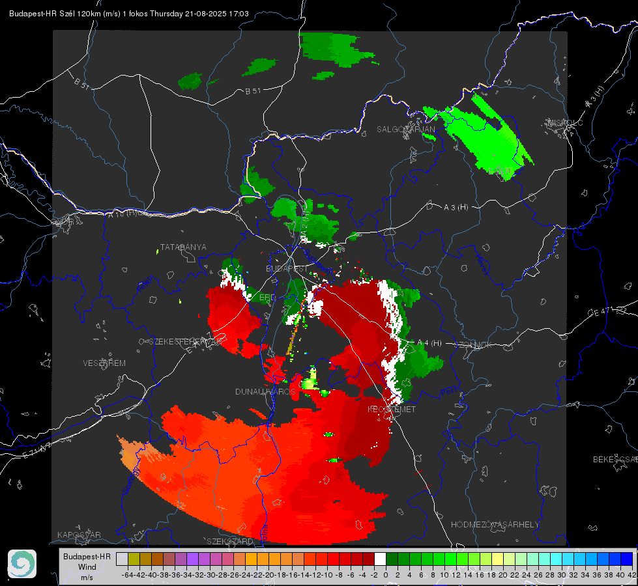
Task: Click the swirl logo icon beside the legend
Action: point(22,564)
